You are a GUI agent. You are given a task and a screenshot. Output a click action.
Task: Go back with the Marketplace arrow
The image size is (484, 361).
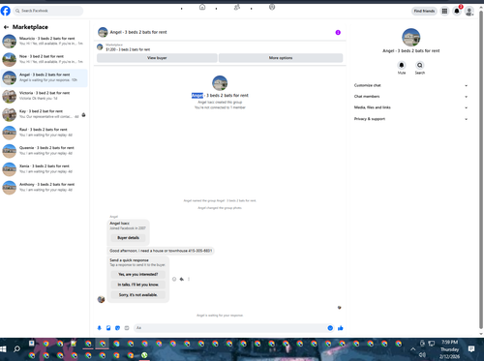[6, 27]
